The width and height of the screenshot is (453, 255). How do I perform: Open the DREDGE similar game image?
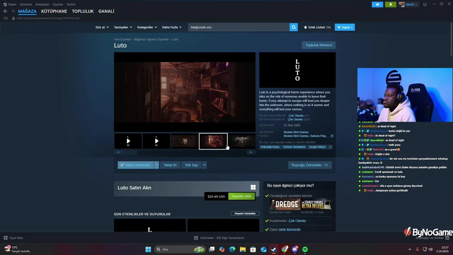285,204
